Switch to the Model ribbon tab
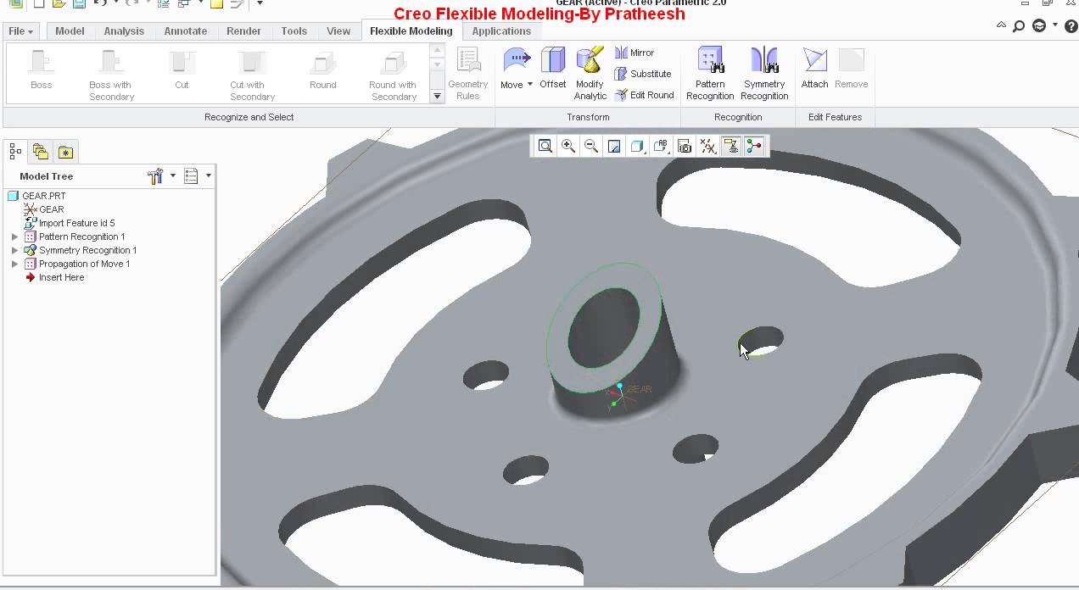The image size is (1079, 590). 70,31
